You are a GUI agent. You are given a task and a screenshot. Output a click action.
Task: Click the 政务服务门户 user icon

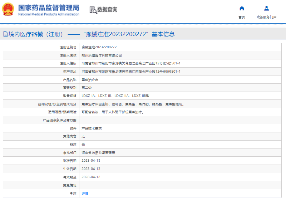[x=266, y=8]
